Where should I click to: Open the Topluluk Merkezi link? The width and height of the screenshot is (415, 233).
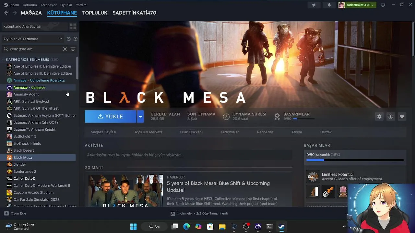pos(148,132)
